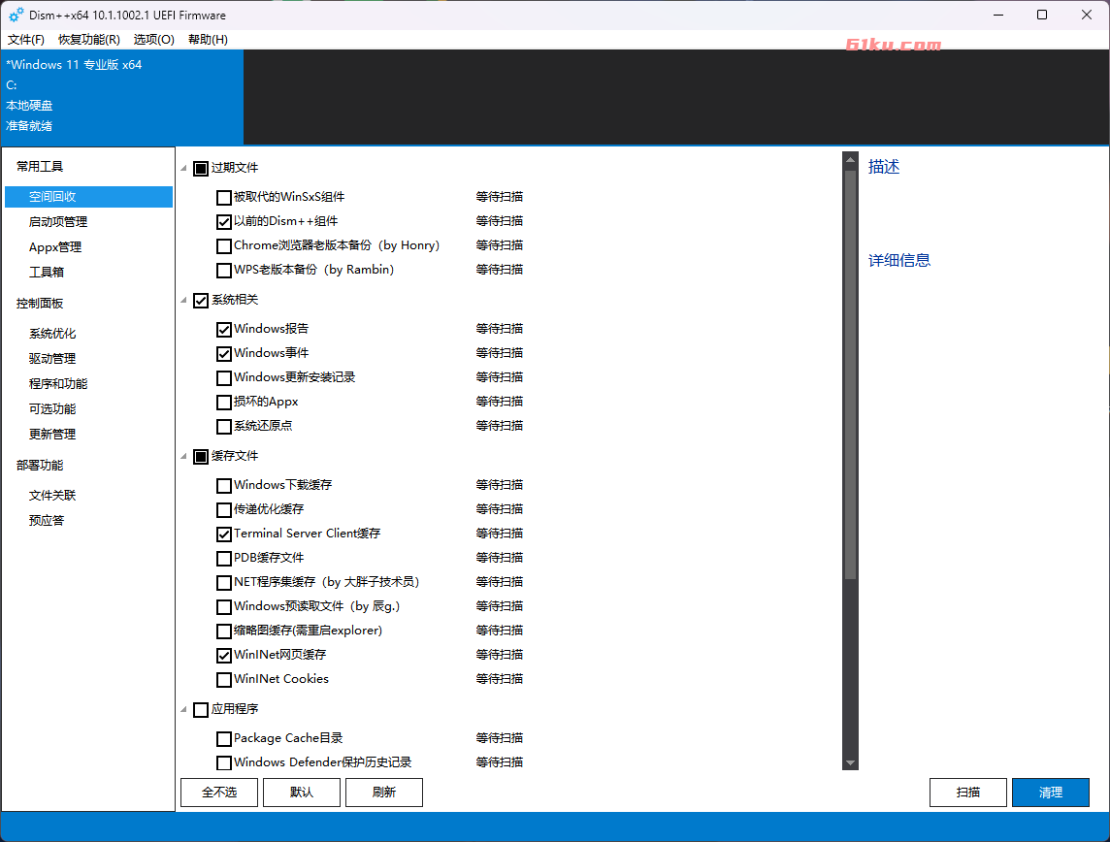Uncheck 以前的Dism++组件 checkbox
1110x842 pixels.
224,221
